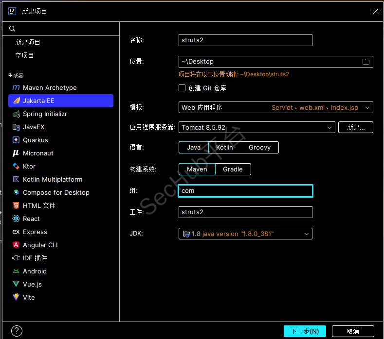Image resolution: width=384 pixels, height=339 pixels.
Task: Choose Groovy as the language
Action: coord(259,147)
